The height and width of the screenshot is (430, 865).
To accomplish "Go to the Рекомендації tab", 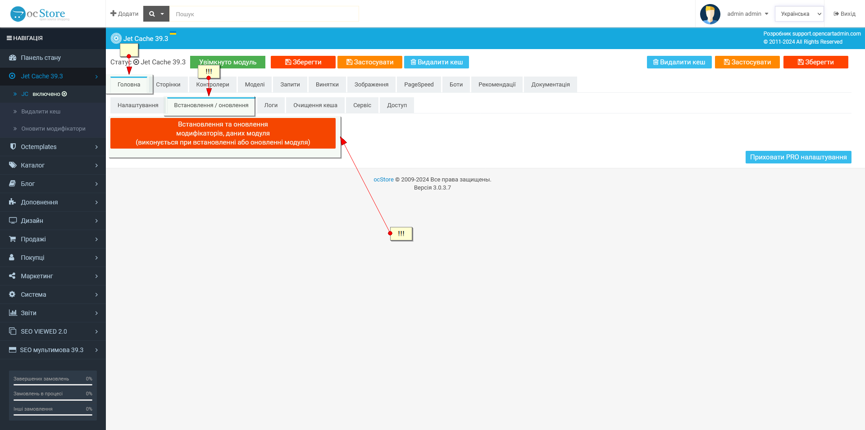I will [x=497, y=85].
